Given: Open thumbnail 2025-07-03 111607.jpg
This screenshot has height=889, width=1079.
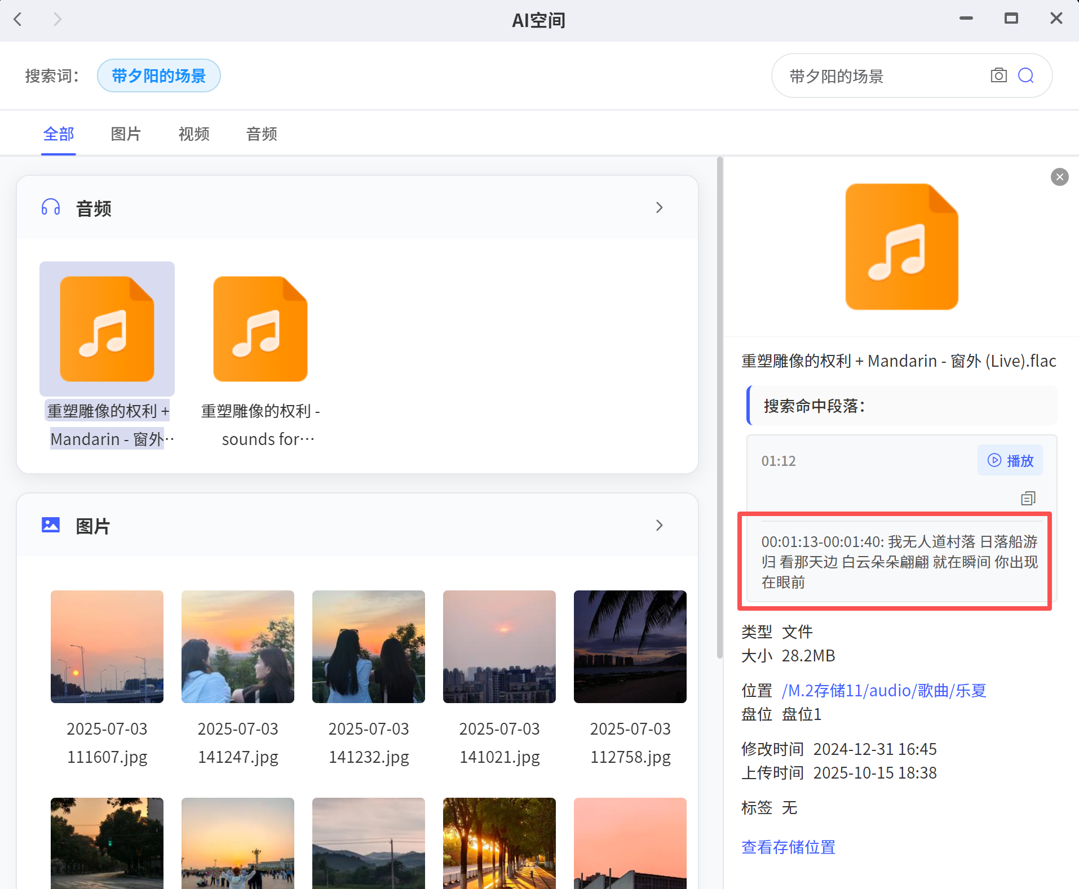Looking at the screenshot, I should (x=107, y=647).
